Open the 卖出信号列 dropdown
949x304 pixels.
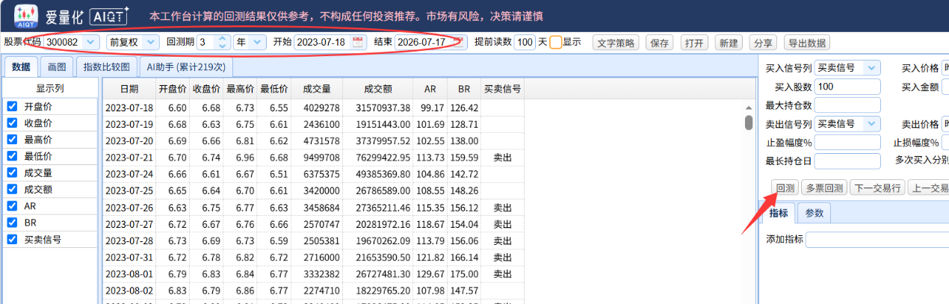(871, 124)
